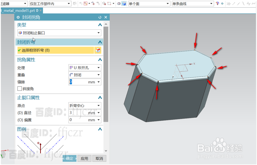
Task: Click the tab pop-out icon next to model1.prt
Action: click(x=37, y=11)
